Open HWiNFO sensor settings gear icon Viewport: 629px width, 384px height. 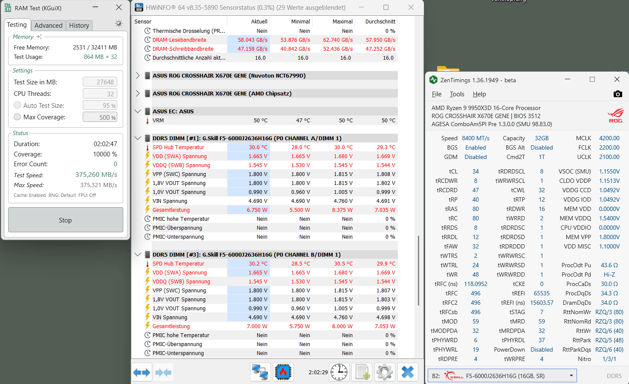coord(385,372)
